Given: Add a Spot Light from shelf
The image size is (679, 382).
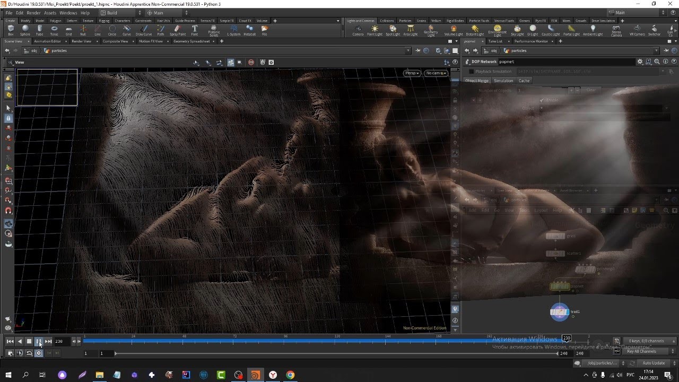Looking at the screenshot, I should tap(393, 31).
